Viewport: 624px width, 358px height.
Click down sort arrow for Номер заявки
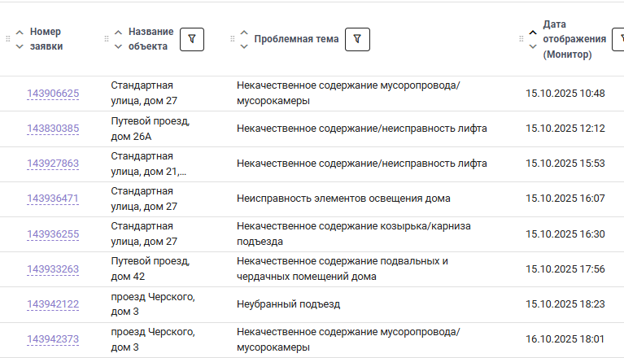[x=20, y=46]
